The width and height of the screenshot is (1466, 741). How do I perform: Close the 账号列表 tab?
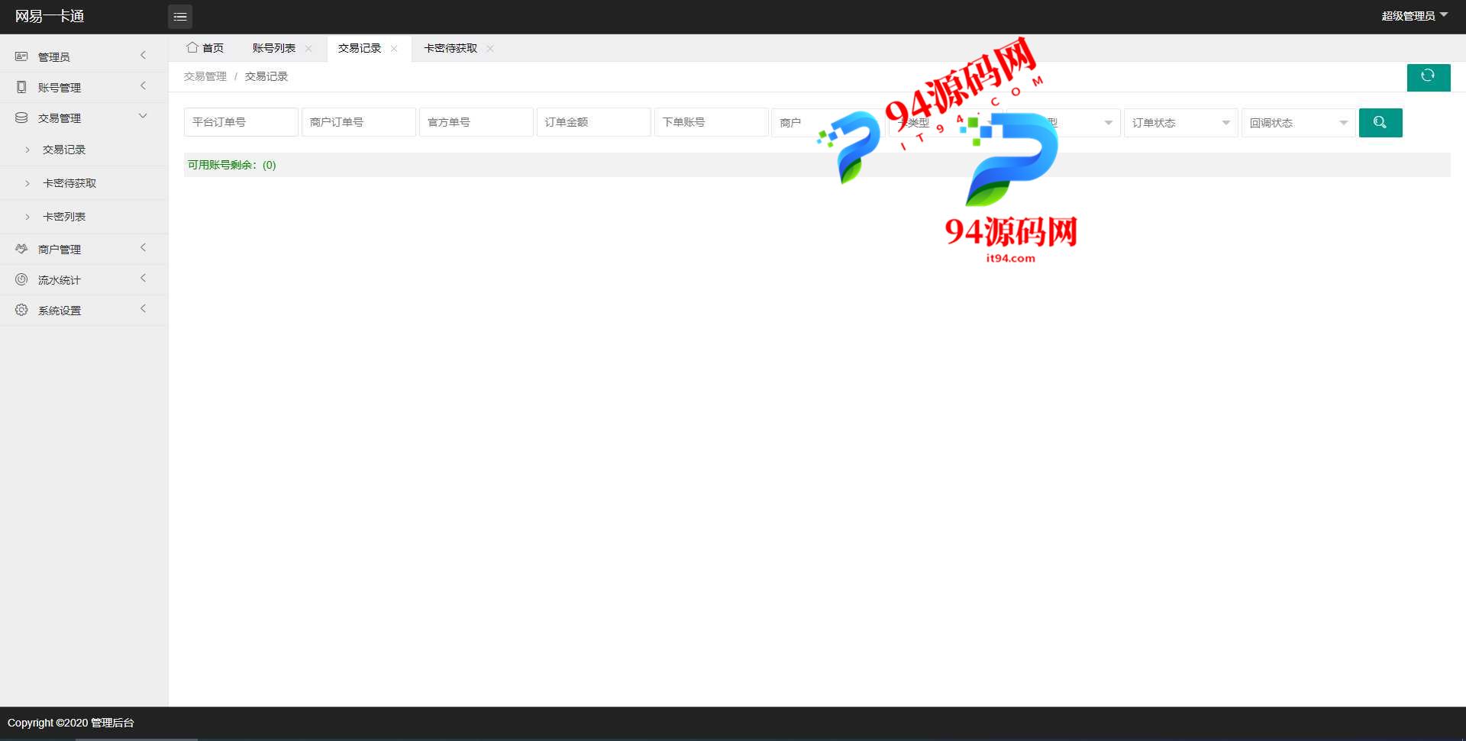tap(308, 48)
